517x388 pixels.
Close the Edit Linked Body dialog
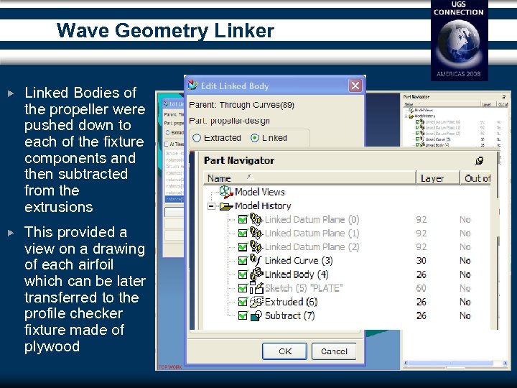[x=355, y=86]
